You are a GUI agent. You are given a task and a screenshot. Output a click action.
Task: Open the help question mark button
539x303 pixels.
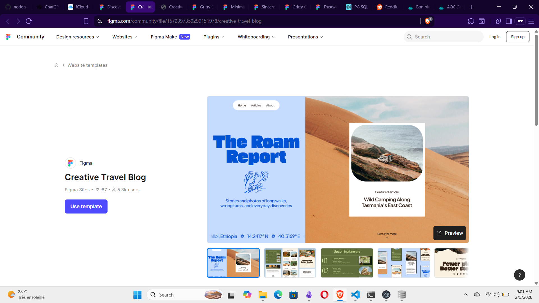pyautogui.click(x=519, y=275)
